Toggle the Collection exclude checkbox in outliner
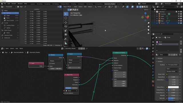The width and height of the screenshot is (183, 103). pyautogui.click(x=176, y=12)
